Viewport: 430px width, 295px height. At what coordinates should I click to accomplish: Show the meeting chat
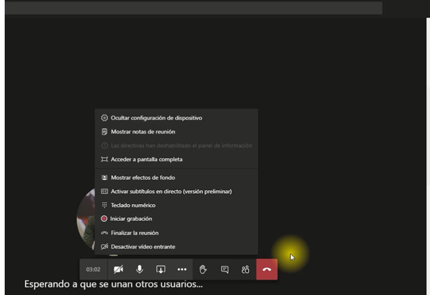coord(224,270)
